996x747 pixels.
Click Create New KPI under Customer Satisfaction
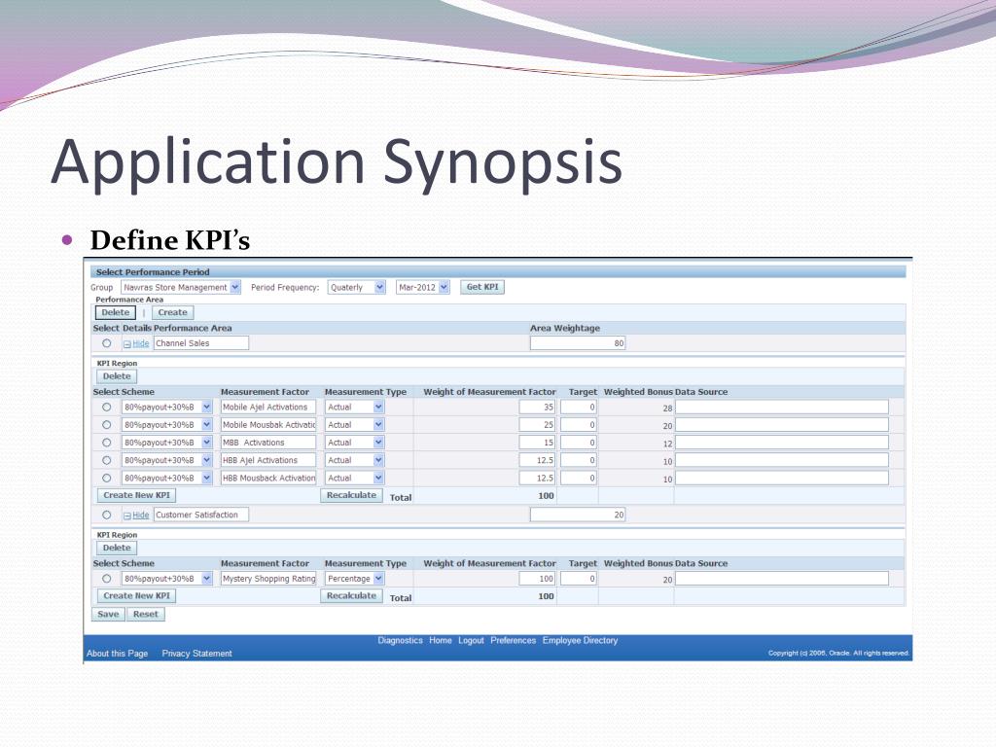[136, 596]
